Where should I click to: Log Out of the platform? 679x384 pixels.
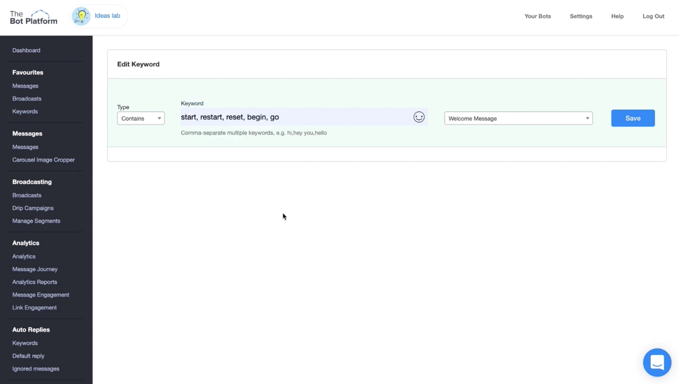(x=653, y=16)
